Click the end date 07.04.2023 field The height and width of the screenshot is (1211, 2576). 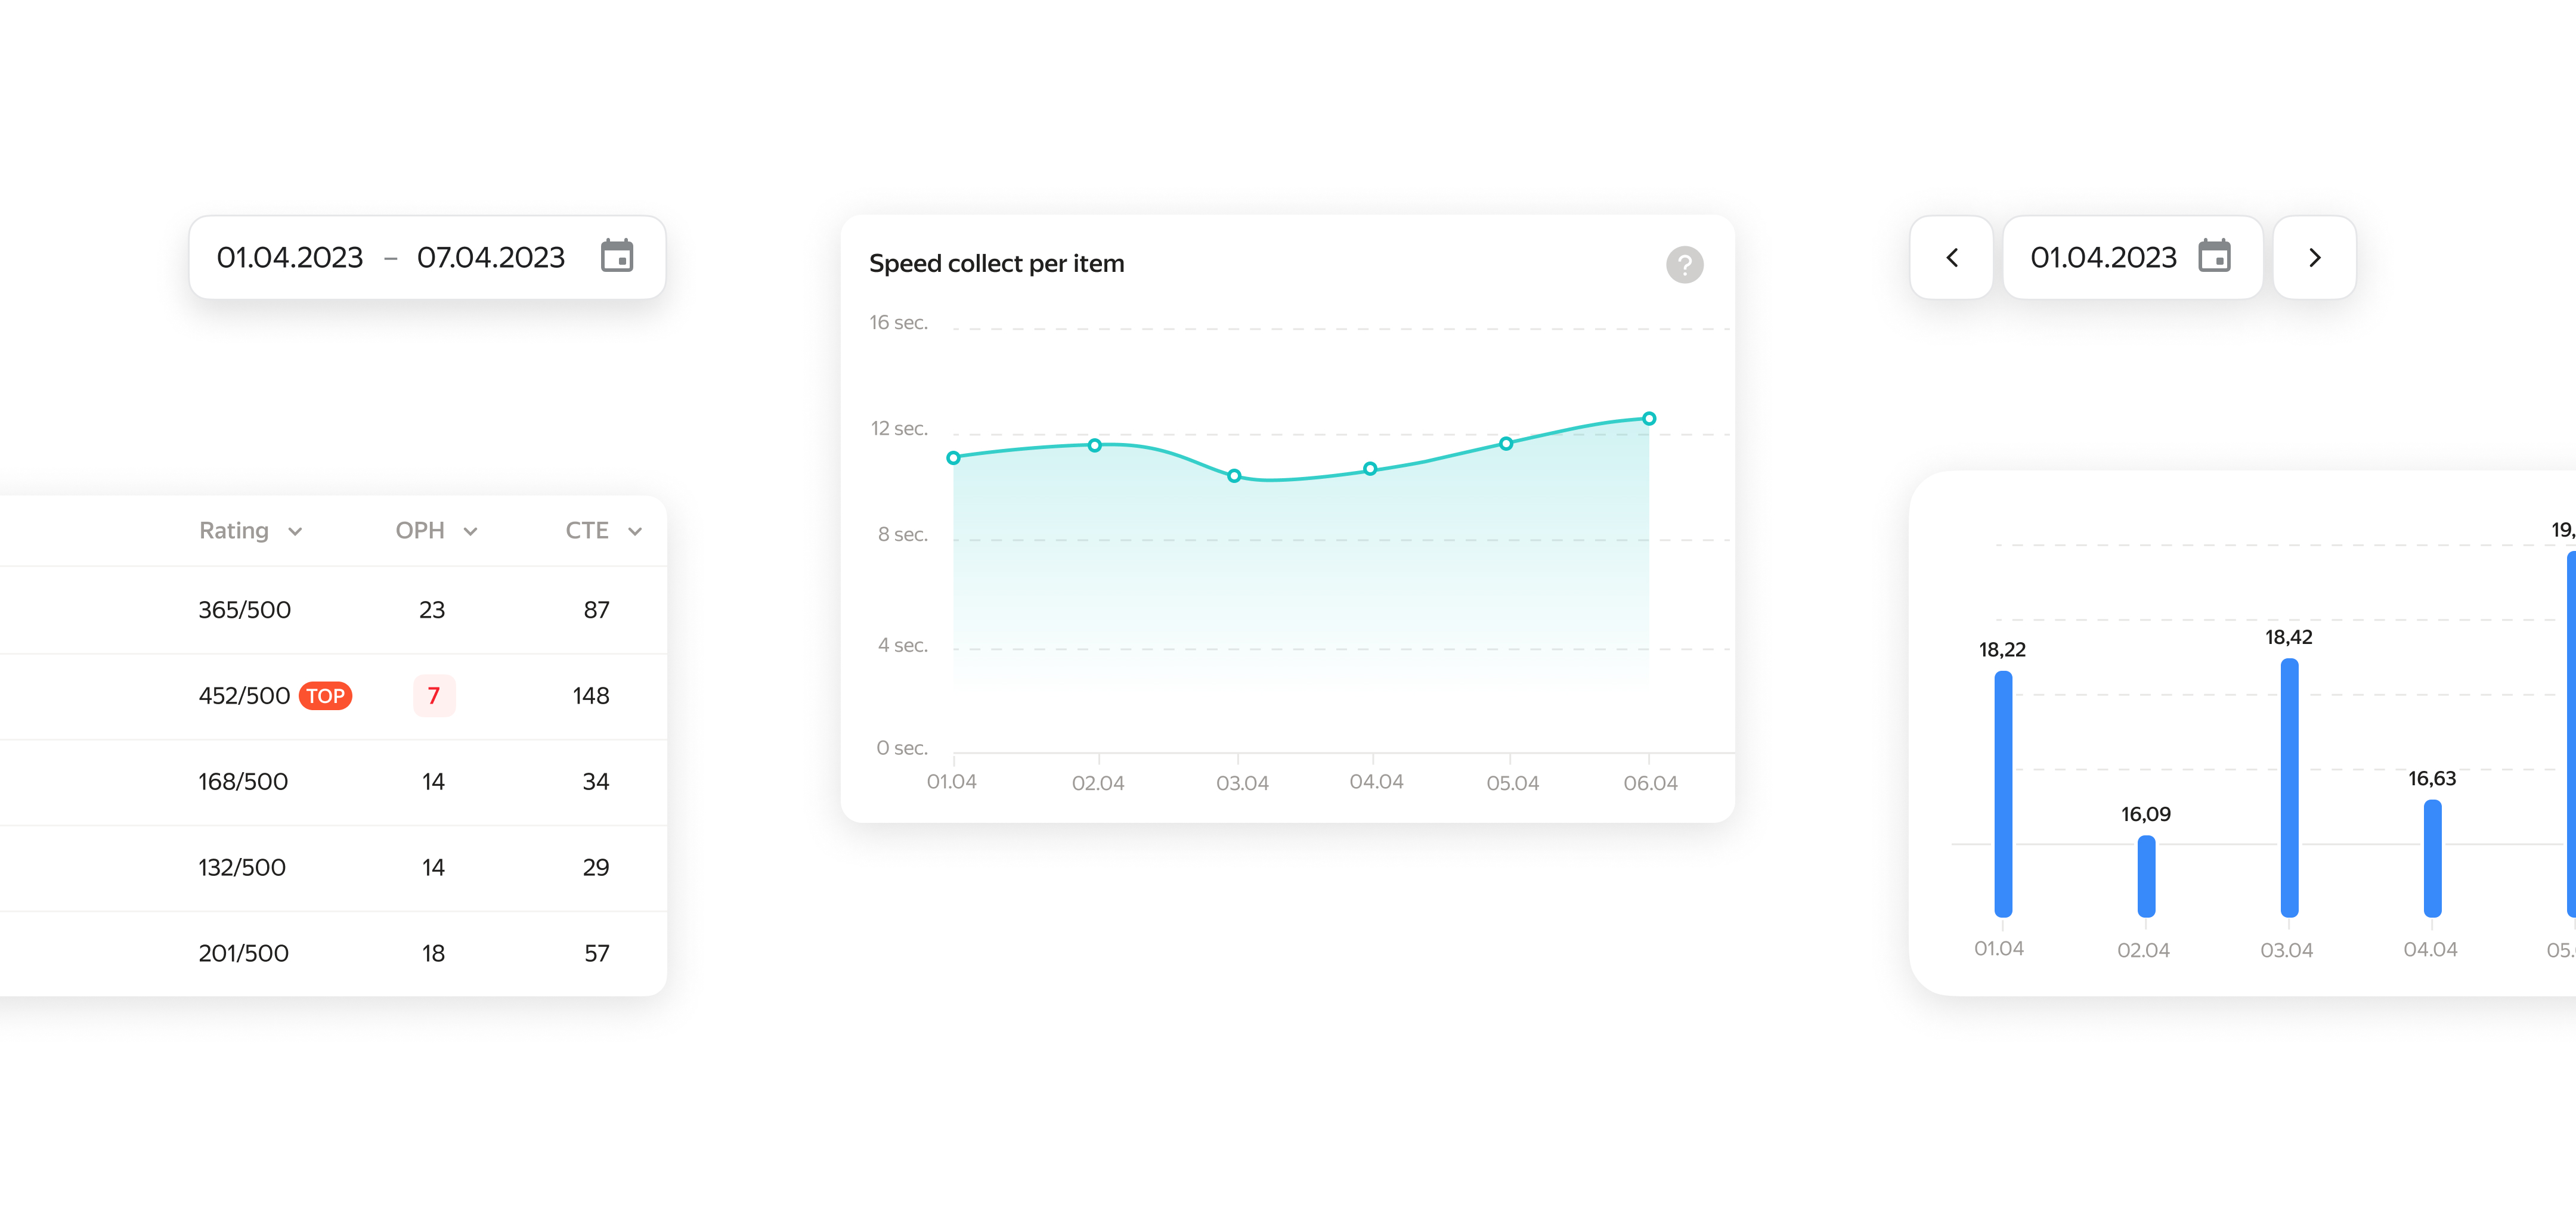coord(491,258)
